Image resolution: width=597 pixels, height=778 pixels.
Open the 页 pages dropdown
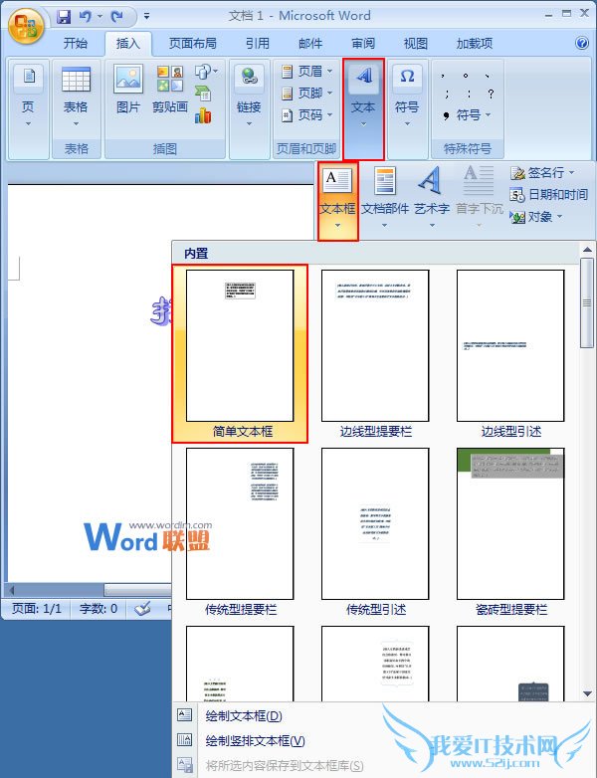[28, 97]
